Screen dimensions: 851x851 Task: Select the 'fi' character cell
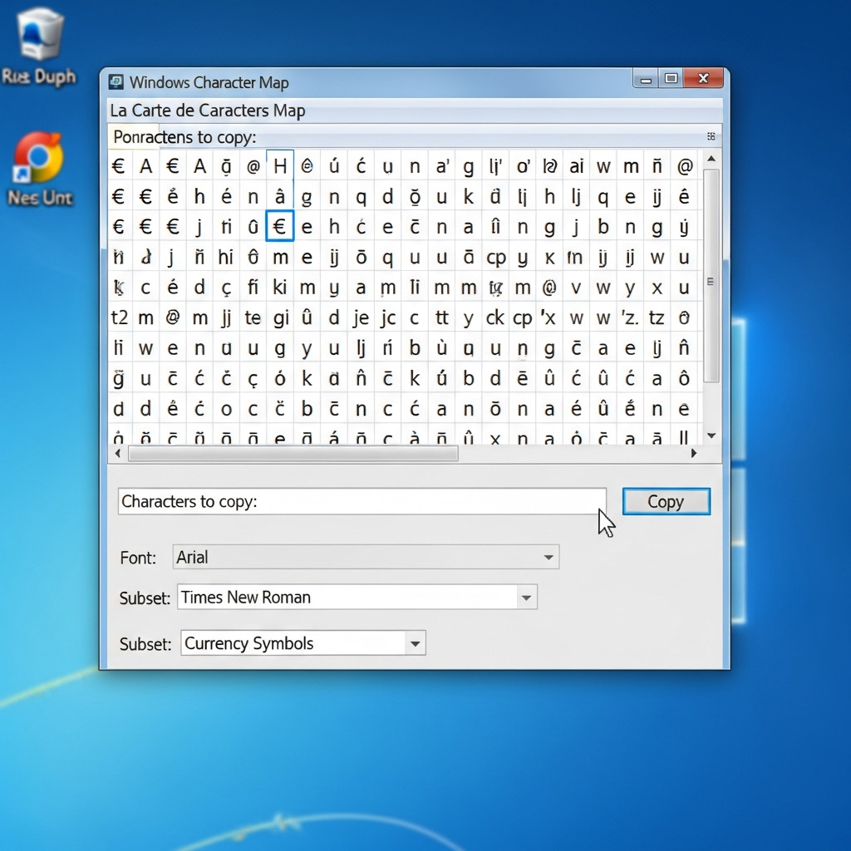(x=253, y=287)
